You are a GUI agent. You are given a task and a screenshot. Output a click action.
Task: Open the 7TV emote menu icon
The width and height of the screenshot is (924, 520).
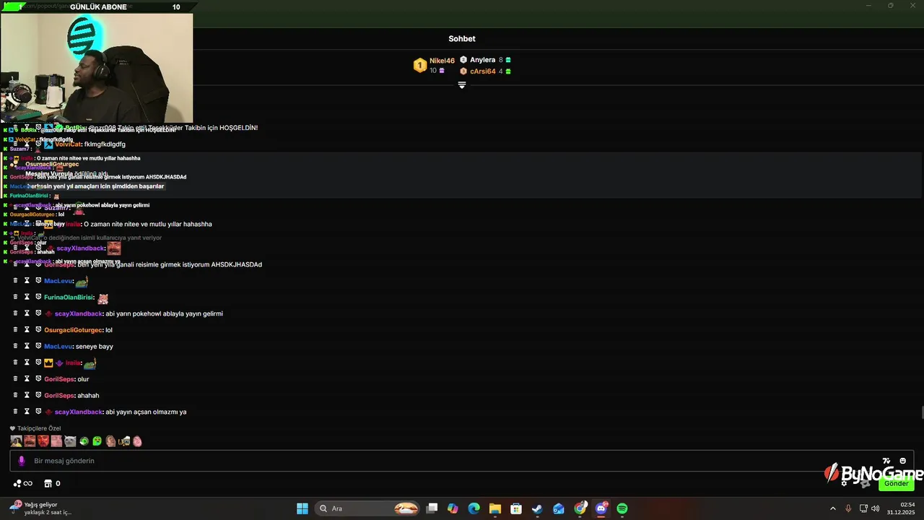point(886,461)
